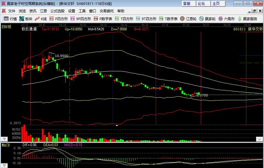Expand the volume panel dropdown triangle
The image size is (264, 168).
[x=4, y=139]
